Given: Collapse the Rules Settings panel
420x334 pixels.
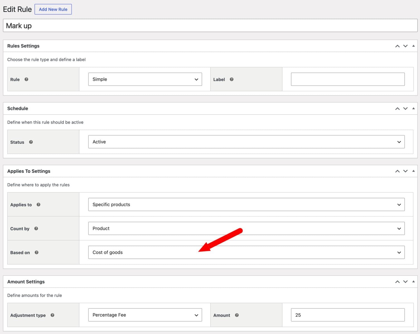Looking at the screenshot, I should 413,46.
